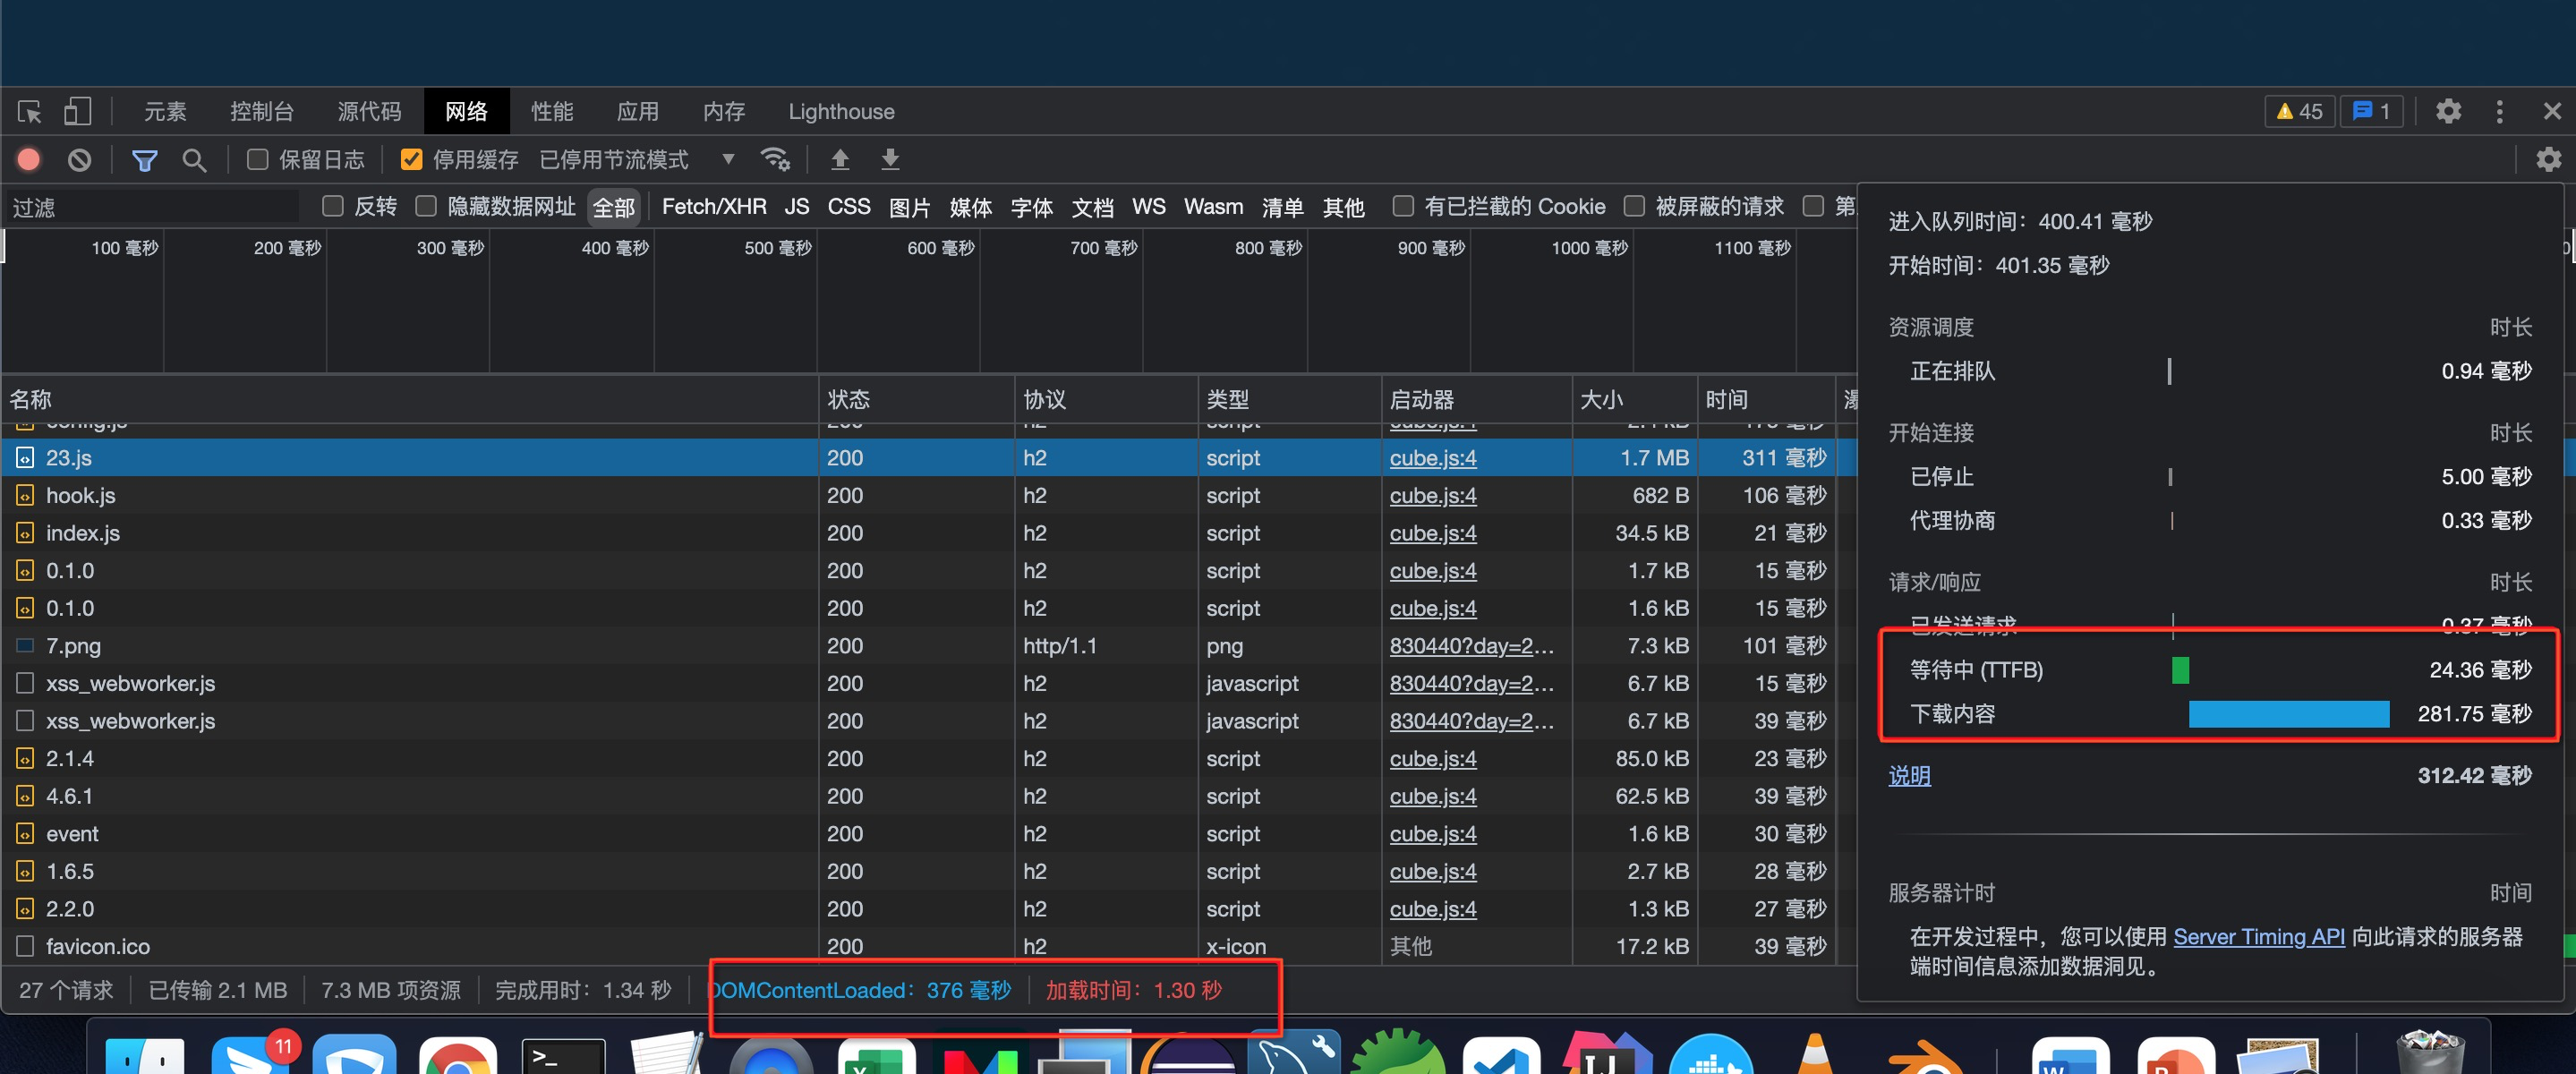Check hide data URLs (隐藏数据网址) checkbox

point(426,206)
